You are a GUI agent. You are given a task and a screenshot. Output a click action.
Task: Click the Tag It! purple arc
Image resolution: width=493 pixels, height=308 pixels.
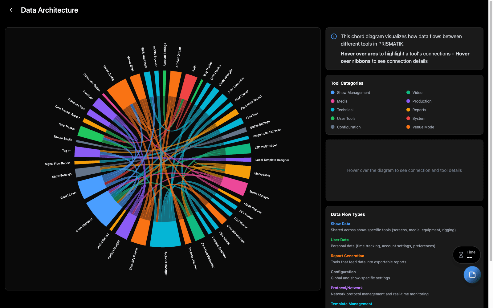coord(87,152)
